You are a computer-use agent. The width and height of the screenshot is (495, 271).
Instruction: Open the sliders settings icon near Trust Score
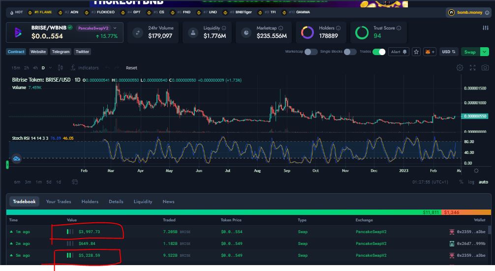(x=486, y=28)
